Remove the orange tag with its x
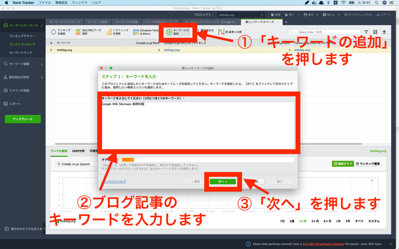This screenshot has height=249, width=399. [132, 159]
